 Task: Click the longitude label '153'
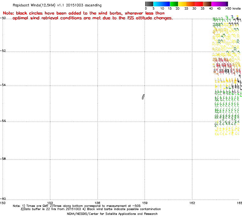pos(50,203)
